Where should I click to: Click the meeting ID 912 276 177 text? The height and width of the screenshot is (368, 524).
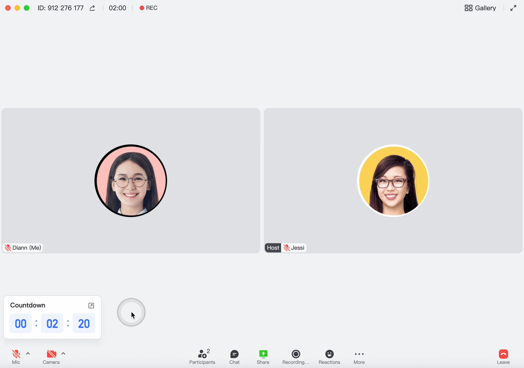tap(61, 8)
